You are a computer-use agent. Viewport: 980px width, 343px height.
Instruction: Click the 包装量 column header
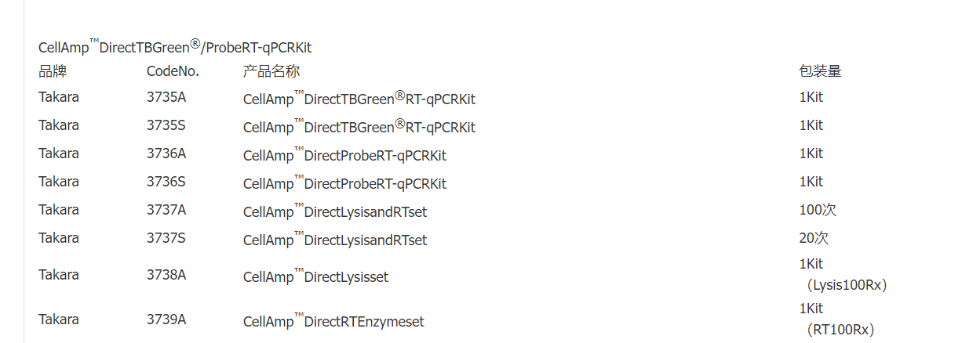click(x=820, y=71)
